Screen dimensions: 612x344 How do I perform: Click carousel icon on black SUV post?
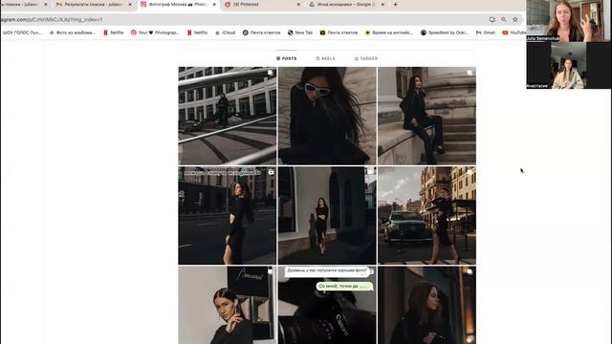coord(470,172)
